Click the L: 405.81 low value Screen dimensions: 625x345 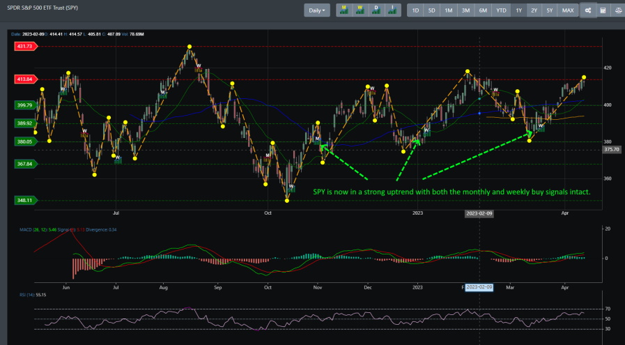coord(93,34)
